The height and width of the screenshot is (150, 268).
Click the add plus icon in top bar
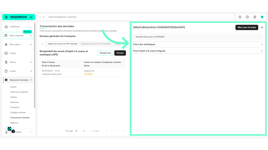point(240,17)
